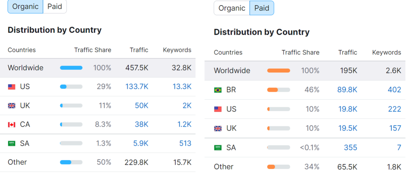Screen dimensions: 413x178
Task: Click the Brazil orange traffic share bar
Action: 278,90
